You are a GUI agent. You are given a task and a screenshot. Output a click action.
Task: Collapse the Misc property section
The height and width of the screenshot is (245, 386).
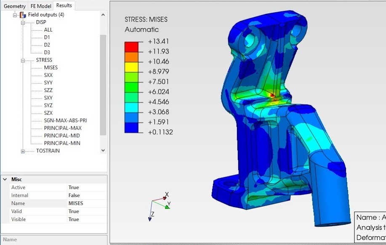4,179
